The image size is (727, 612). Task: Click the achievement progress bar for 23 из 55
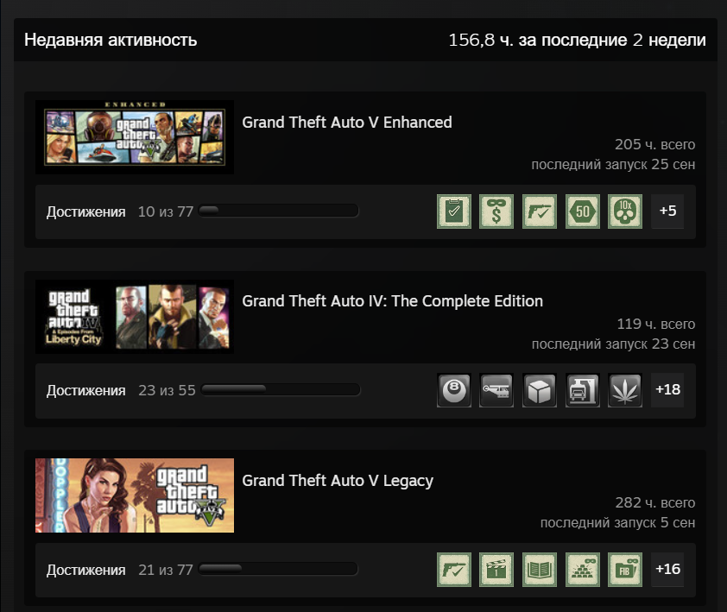coord(281,390)
